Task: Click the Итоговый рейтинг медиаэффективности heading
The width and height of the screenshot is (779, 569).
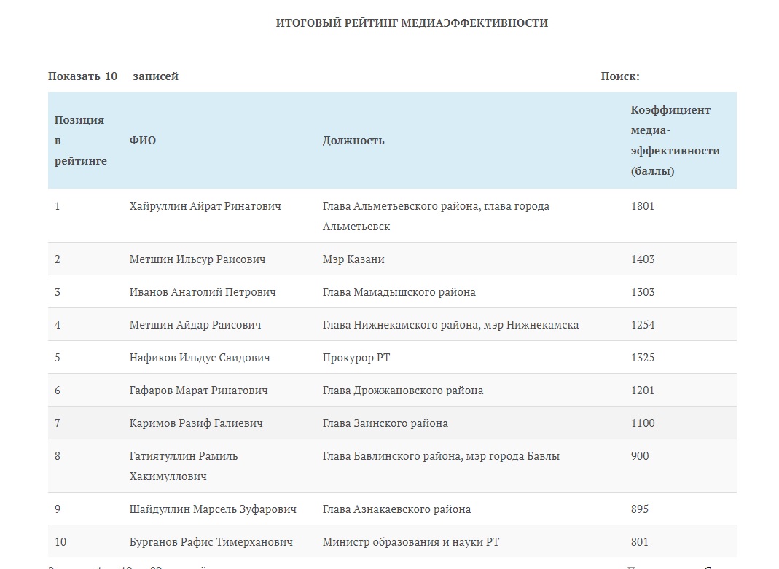Action: [x=412, y=23]
